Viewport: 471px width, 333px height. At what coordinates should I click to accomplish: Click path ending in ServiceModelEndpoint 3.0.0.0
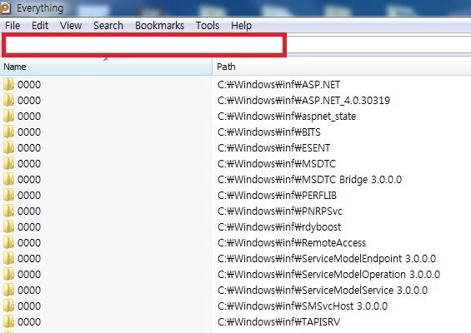(327, 259)
